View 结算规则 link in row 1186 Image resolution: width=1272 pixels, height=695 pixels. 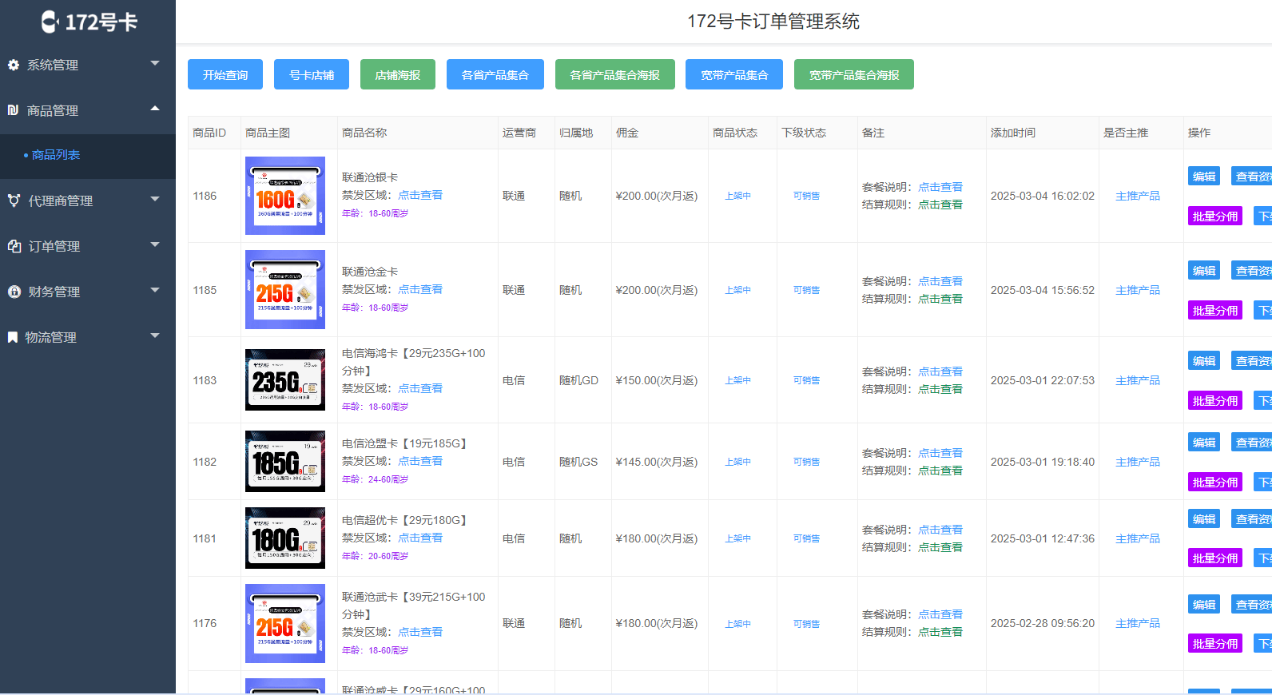point(940,205)
